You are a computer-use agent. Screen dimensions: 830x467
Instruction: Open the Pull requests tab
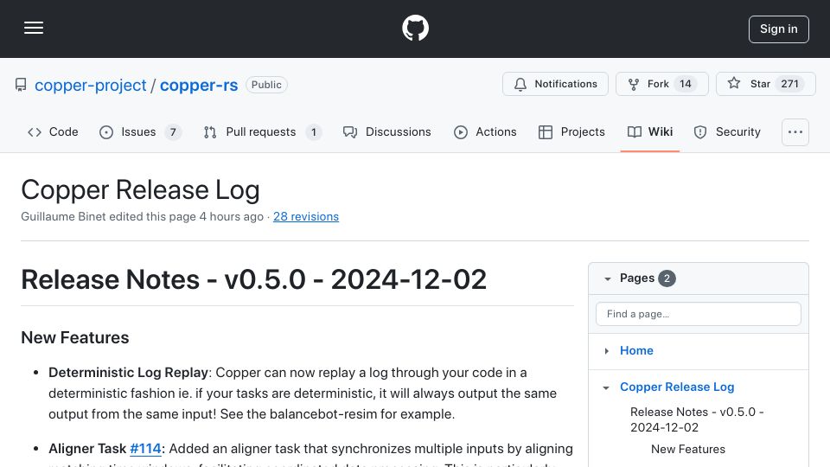pyautogui.click(x=262, y=131)
